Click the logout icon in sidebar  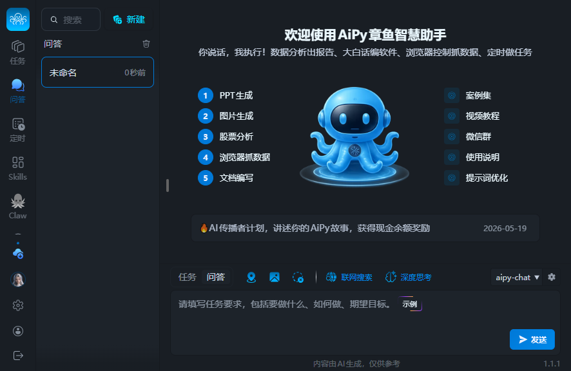pyautogui.click(x=18, y=356)
